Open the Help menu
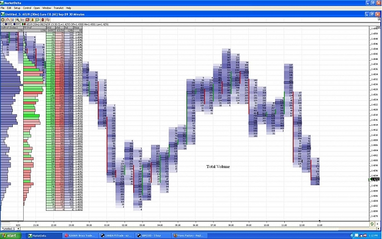The width and height of the screenshot is (382, 239). pos(68,8)
